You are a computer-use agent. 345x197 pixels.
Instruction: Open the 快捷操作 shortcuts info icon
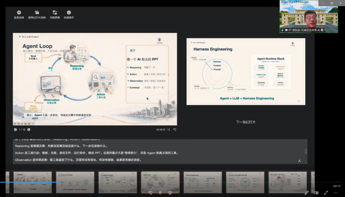click(x=69, y=12)
